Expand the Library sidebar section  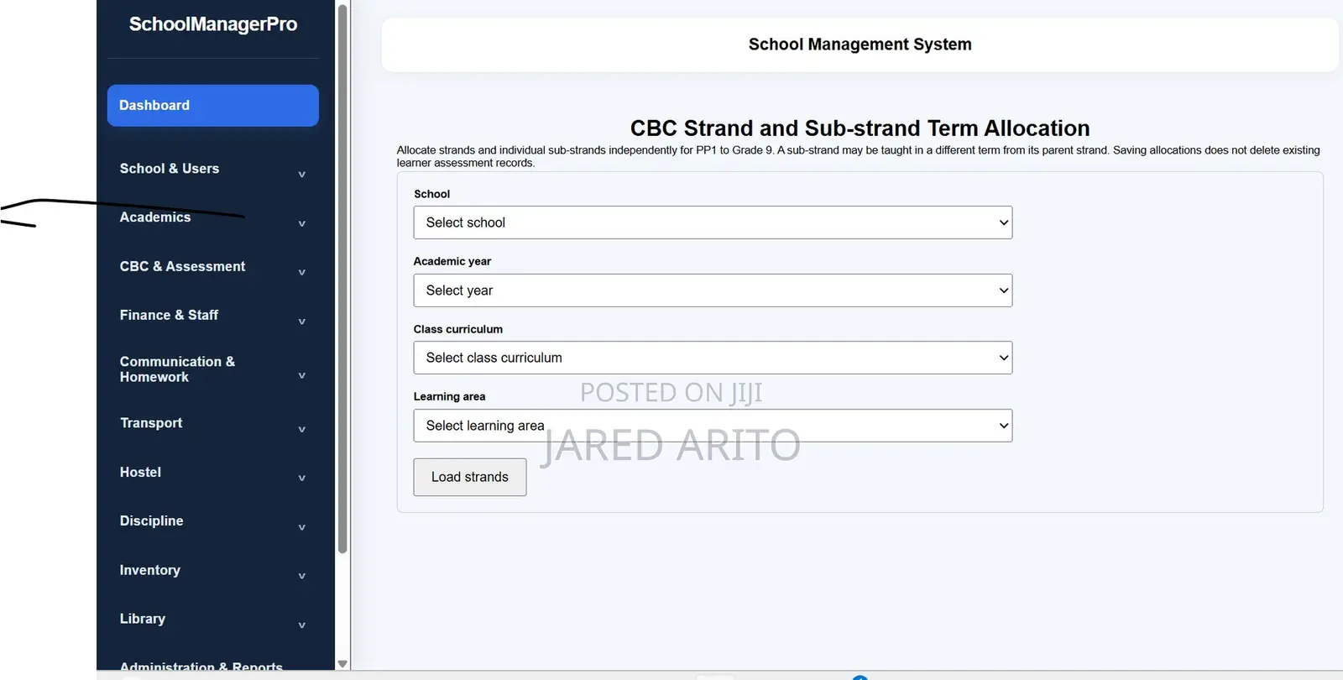click(212, 619)
